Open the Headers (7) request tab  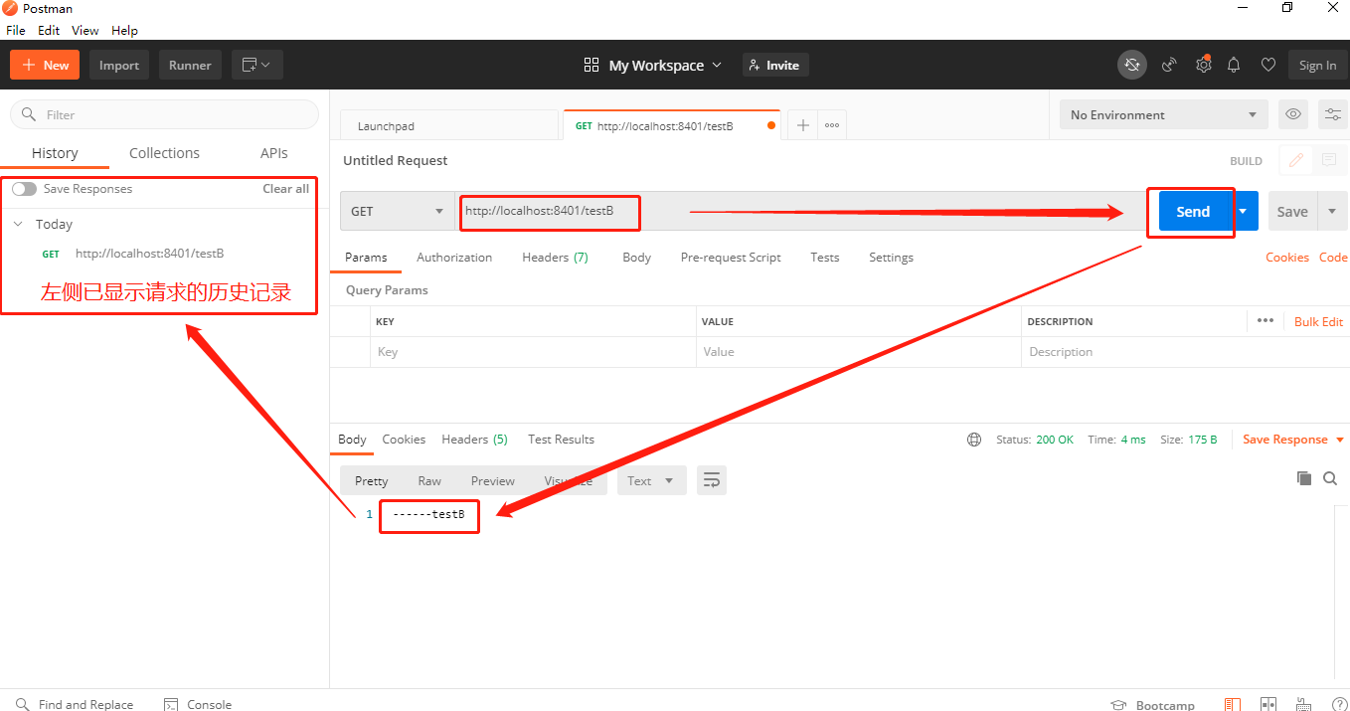pos(555,257)
